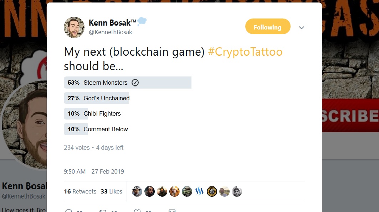Click Kenn Bosak's tweet author avatar
The width and height of the screenshot is (379, 212).
(74, 27)
